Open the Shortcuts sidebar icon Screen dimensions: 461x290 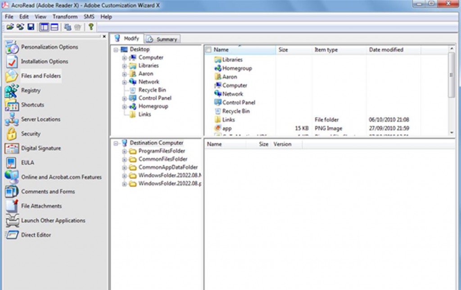pyautogui.click(x=12, y=105)
